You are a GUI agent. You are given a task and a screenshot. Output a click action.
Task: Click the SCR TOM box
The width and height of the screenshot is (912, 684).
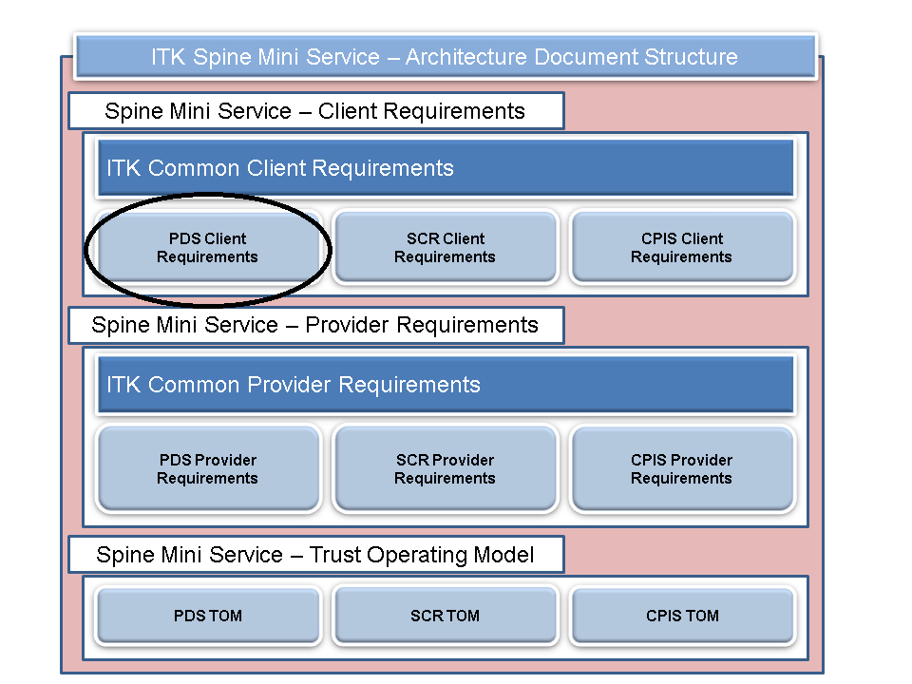(x=445, y=616)
